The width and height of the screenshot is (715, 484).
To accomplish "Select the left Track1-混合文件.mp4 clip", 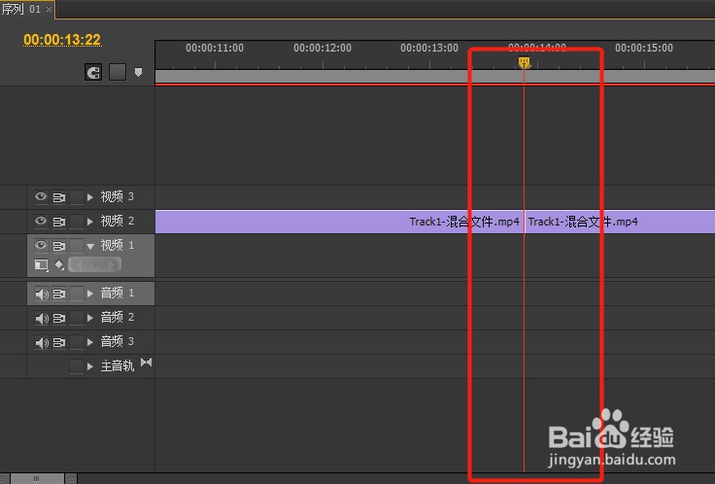I will (339, 222).
